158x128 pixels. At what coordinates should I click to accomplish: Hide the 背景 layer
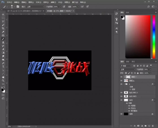121,114
